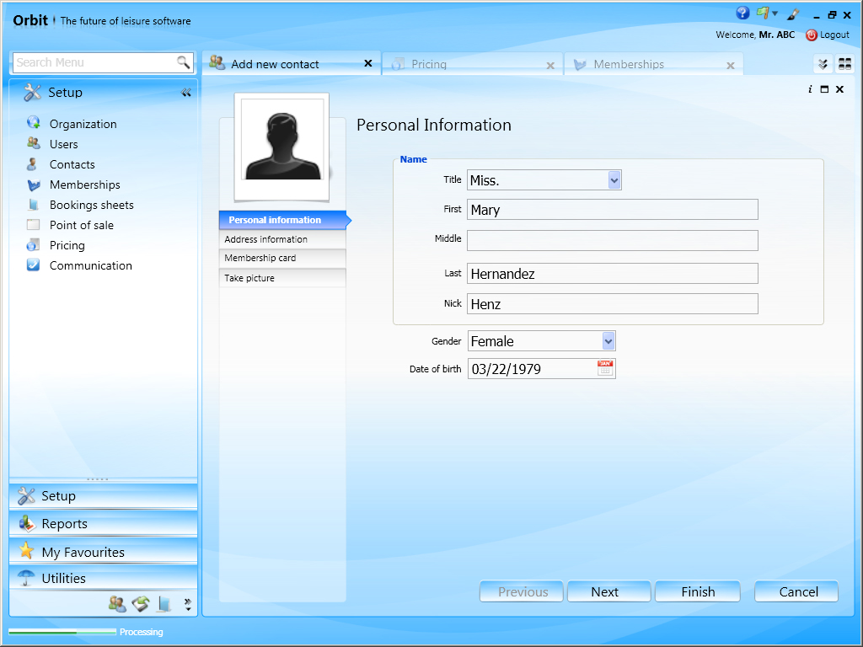The width and height of the screenshot is (863, 647).
Task: Click the Organization globe icon
Action: 33,123
